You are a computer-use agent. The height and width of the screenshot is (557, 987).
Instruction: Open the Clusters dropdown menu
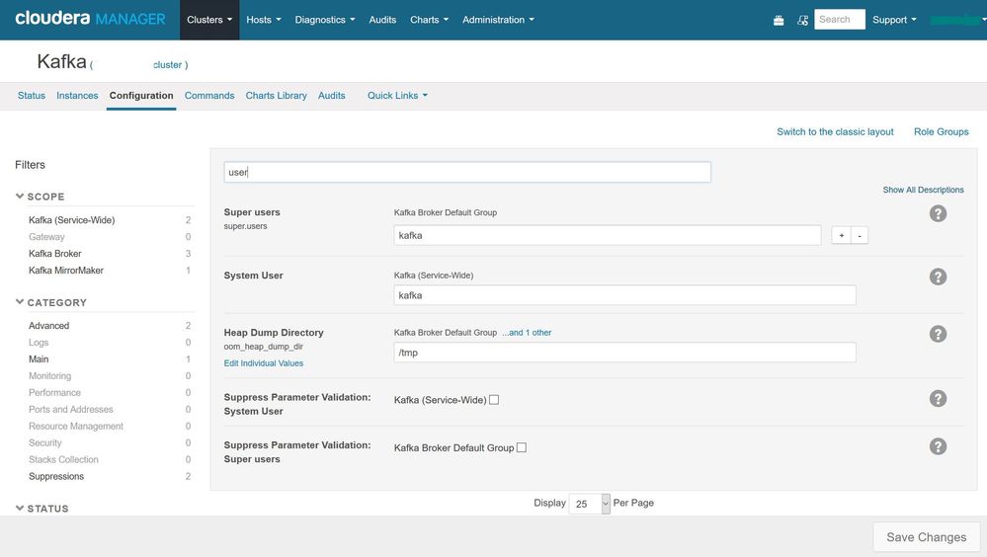[209, 20]
